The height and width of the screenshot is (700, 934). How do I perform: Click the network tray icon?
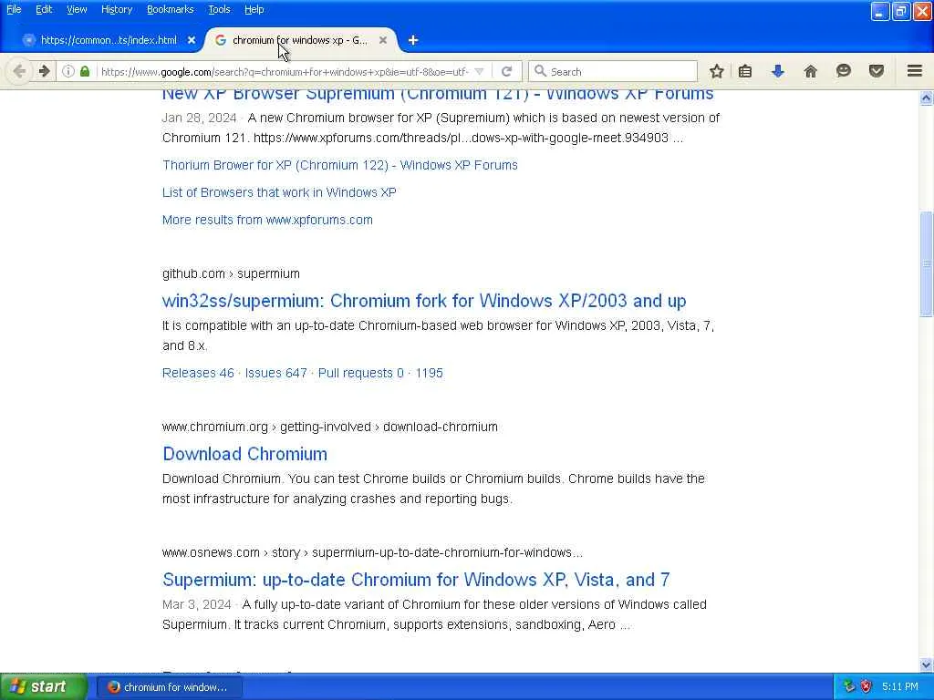pos(849,687)
